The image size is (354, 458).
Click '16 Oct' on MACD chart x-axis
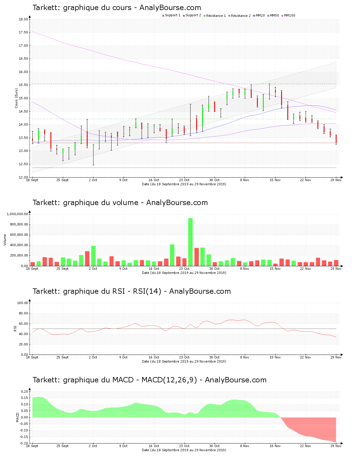[154, 446]
